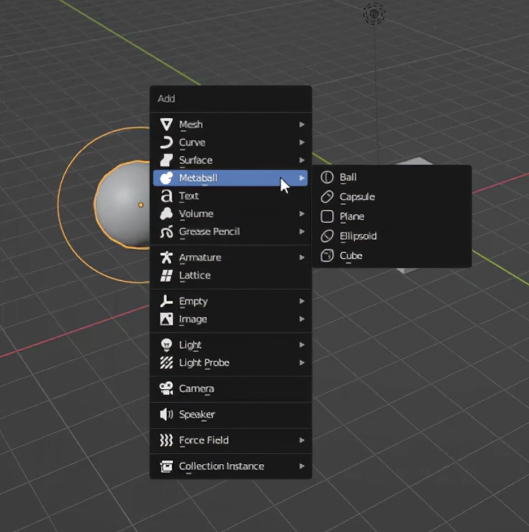The image size is (529, 532).
Task: Click the Camera icon
Action: pyautogui.click(x=166, y=388)
